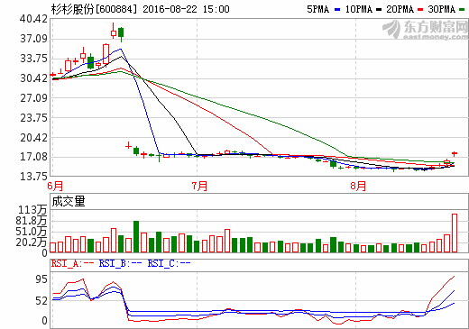Select the 6月 date axis label

pyautogui.click(x=55, y=186)
